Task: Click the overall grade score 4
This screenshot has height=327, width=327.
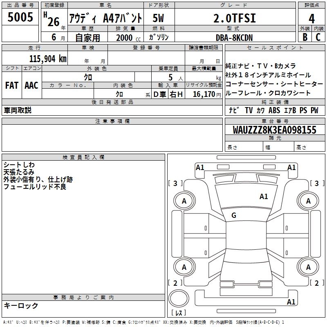Action: point(311,18)
